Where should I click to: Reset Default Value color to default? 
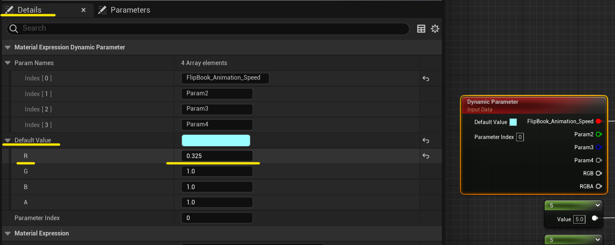click(x=426, y=140)
